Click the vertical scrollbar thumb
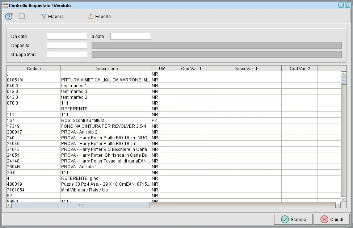 (x=344, y=80)
